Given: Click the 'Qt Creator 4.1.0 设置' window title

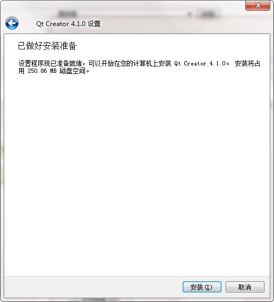Looking at the screenshot, I should pos(68,24).
